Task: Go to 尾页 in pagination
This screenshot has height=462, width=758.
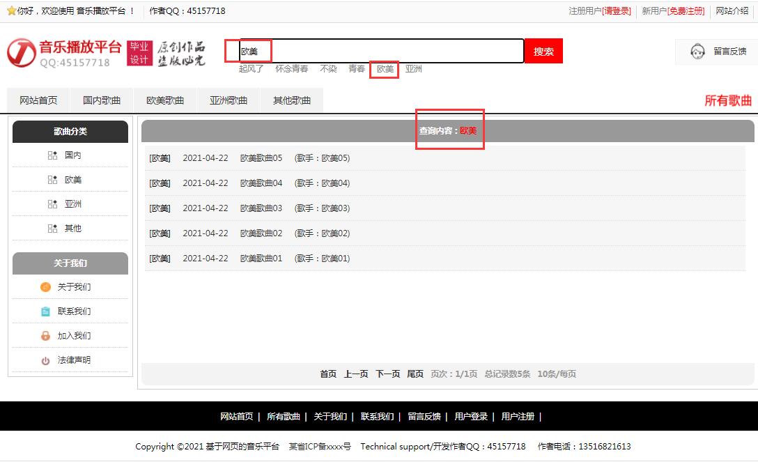Action: click(x=415, y=374)
